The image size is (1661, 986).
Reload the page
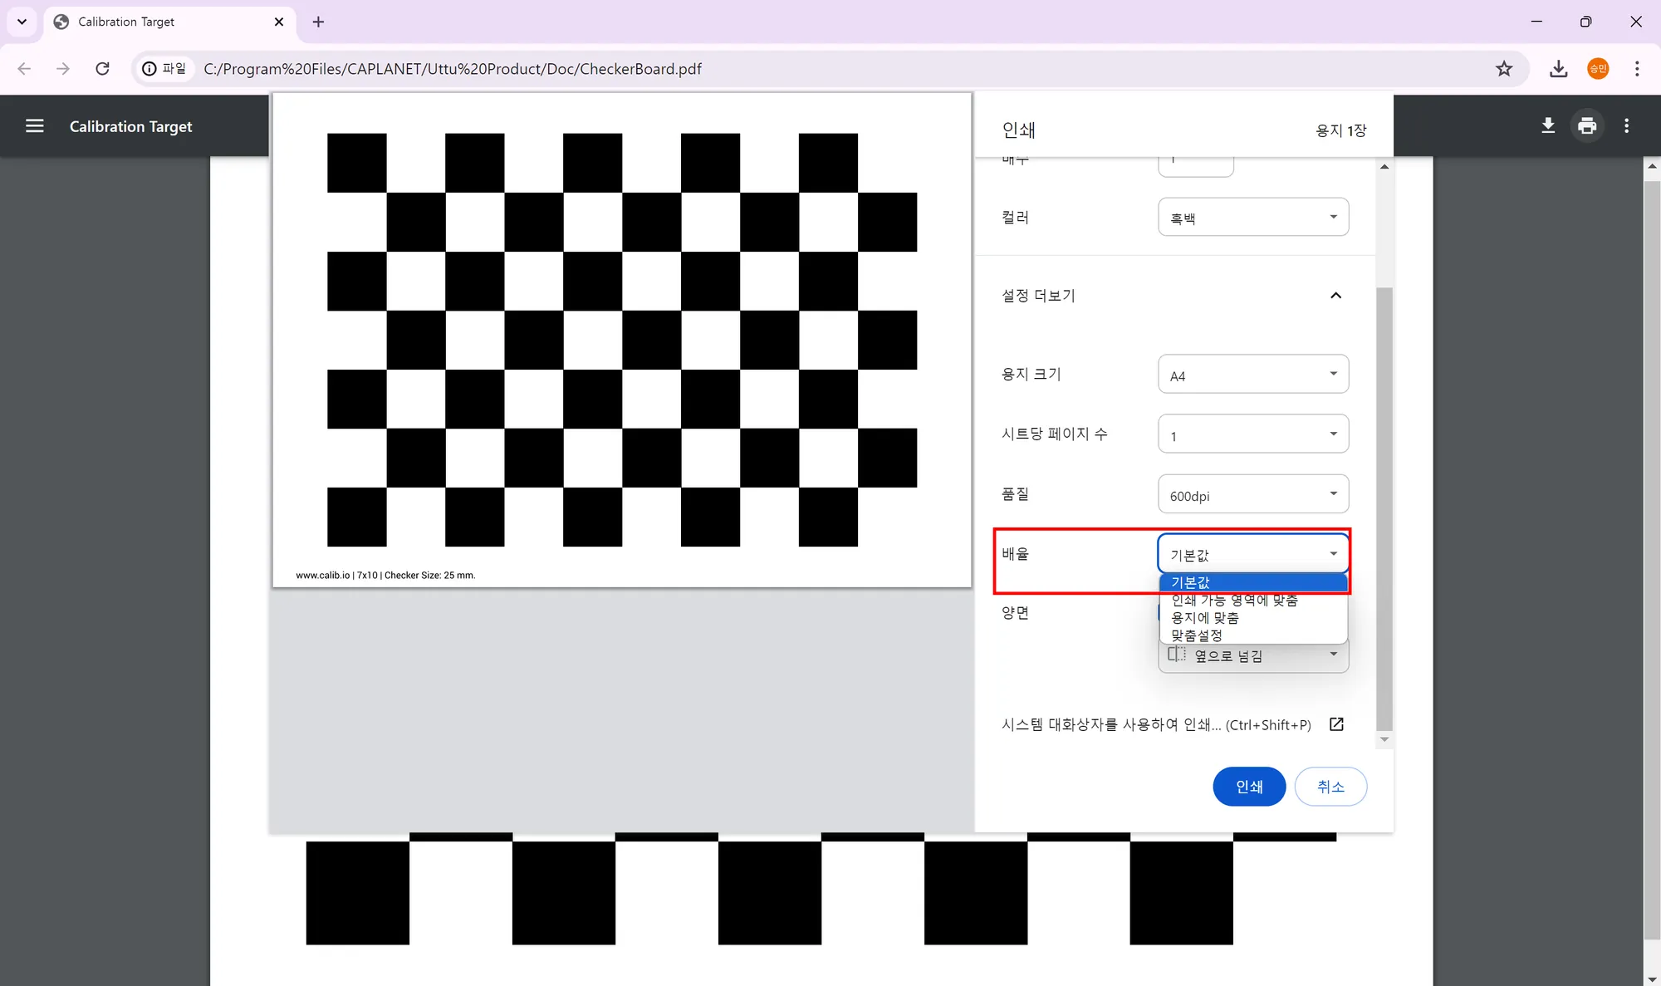(102, 69)
